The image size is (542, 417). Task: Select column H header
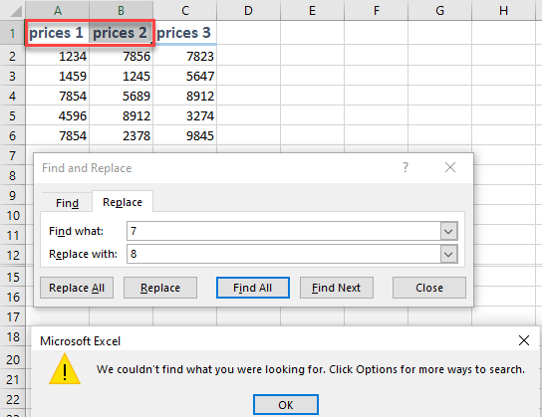[x=503, y=10]
